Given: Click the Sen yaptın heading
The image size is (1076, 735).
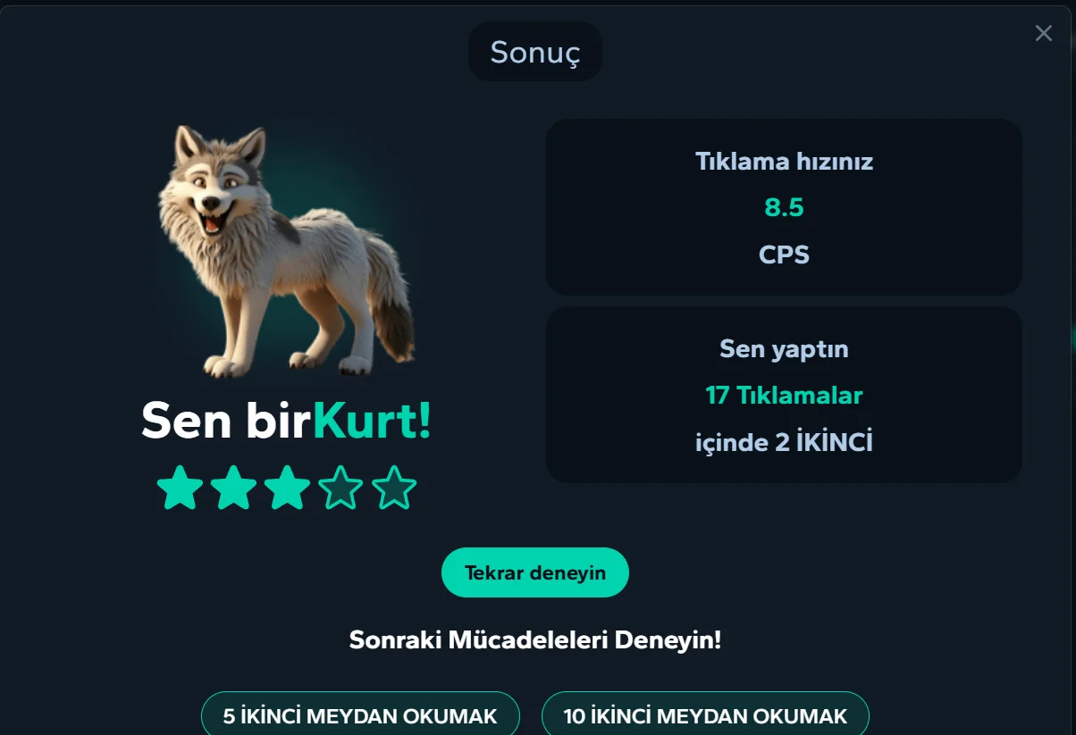Looking at the screenshot, I should tap(784, 348).
